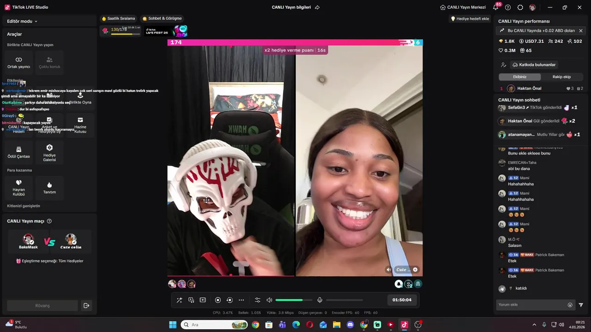The width and height of the screenshot is (591, 332).
Task: Click the replay clip record icon
Action: pos(229,300)
